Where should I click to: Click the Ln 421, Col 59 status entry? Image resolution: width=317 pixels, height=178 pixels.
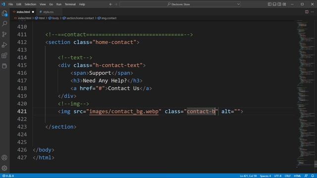tap(248, 176)
